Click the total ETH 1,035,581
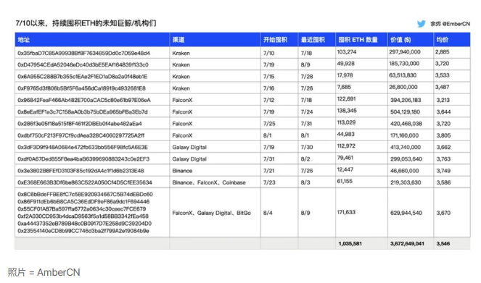This screenshot has width=481, height=283. [x=350, y=244]
